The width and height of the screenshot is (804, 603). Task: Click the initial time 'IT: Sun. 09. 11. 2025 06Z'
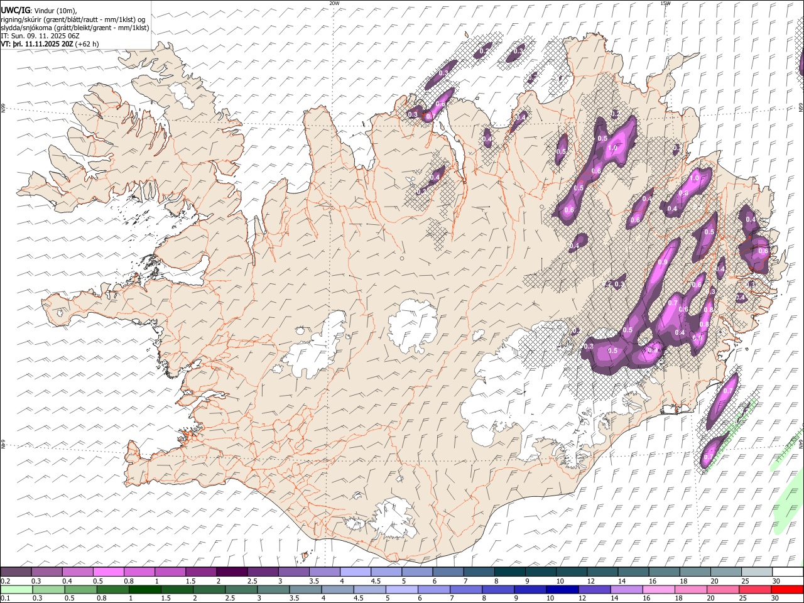[x=40, y=36]
